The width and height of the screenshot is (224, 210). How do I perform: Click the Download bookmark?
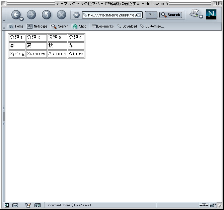tap(127, 26)
